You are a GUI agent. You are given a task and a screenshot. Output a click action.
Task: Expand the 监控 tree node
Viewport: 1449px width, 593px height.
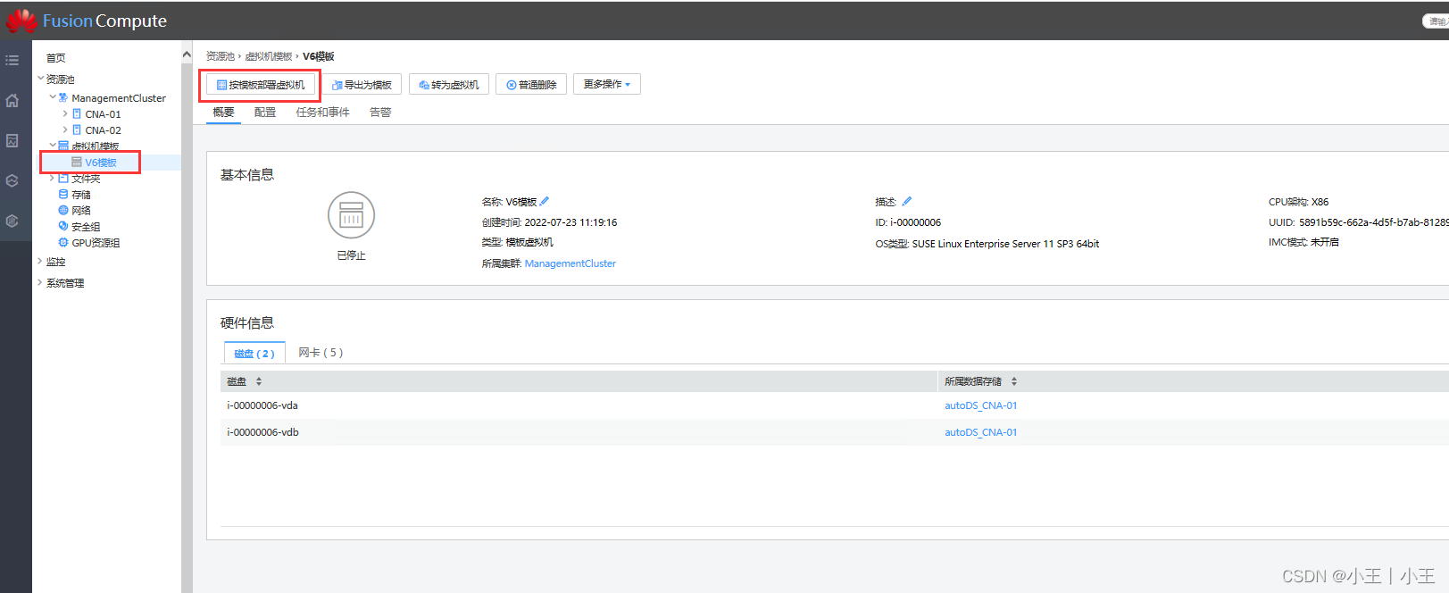point(40,262)
